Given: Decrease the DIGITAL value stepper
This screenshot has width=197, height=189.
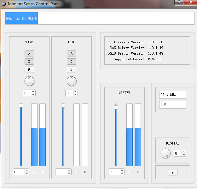Looking at the screenshot, I should [x=184, y=155].
